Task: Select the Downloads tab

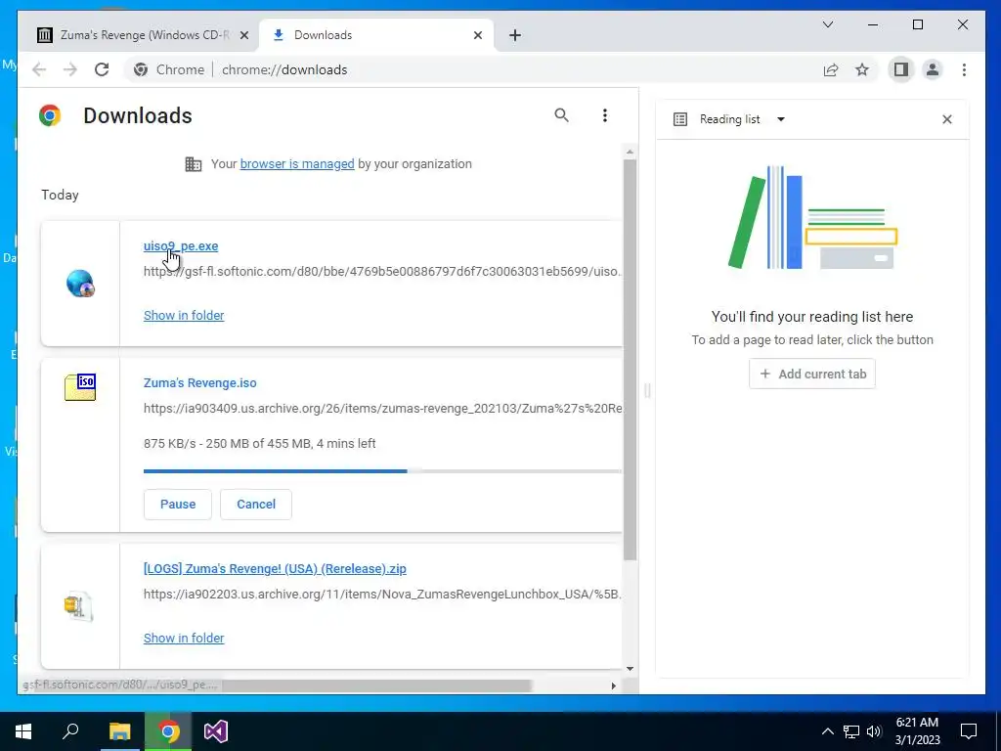Action: pyautogui.click(x=374, y=35)
